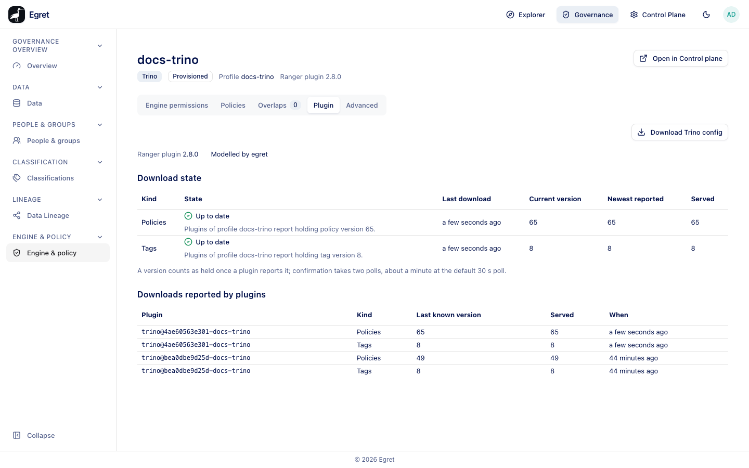The height and width of the screenshot is (468, 749).
Task: Open People & groups sidebar link
Action: click(58, 141)
